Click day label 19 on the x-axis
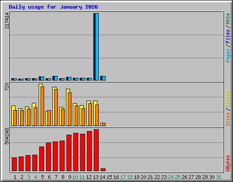This screenshot has height=182, width=233. [x=137, y=177]
